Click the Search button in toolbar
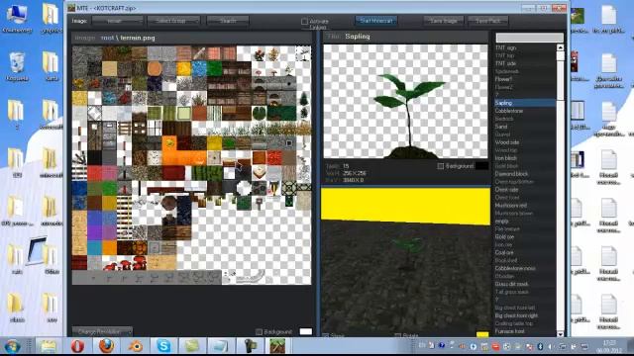 [228, 21]
